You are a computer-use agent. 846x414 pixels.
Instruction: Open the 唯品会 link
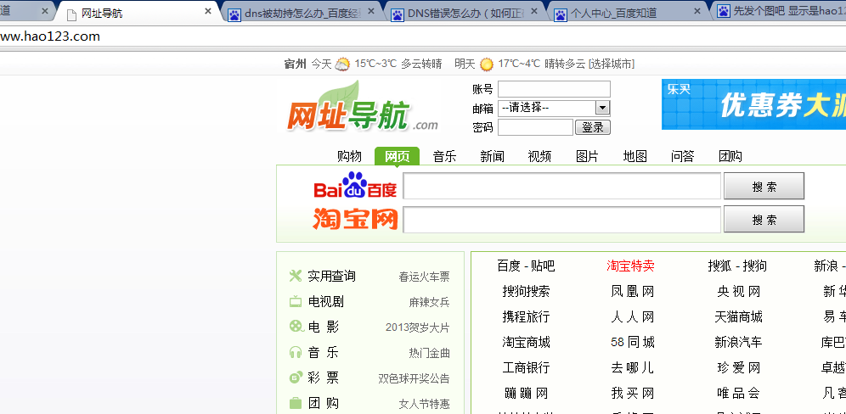click(x=739, y=394)
